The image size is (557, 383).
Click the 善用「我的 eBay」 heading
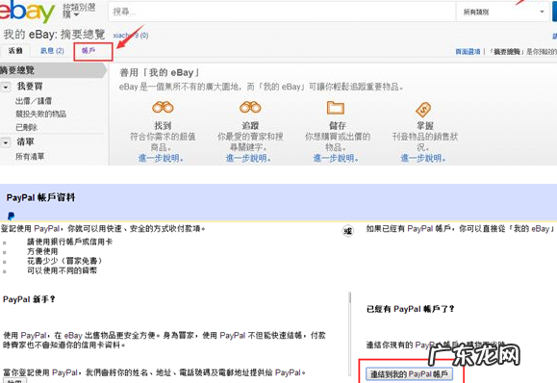160,73
